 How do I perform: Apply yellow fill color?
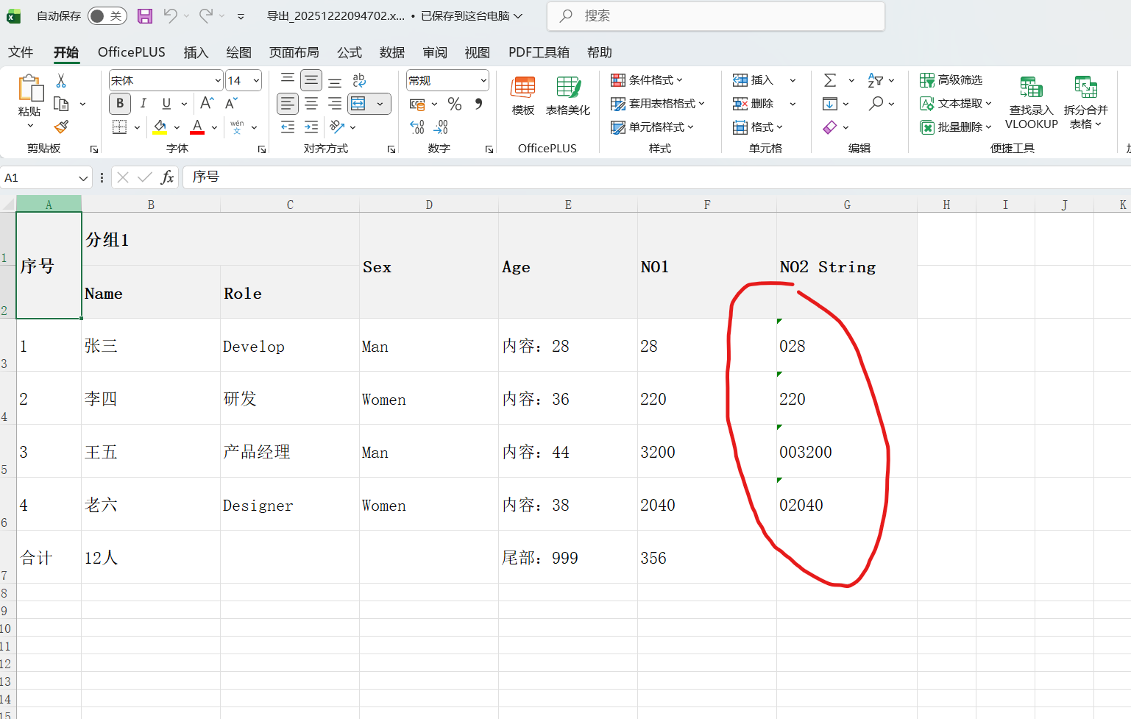160,127
